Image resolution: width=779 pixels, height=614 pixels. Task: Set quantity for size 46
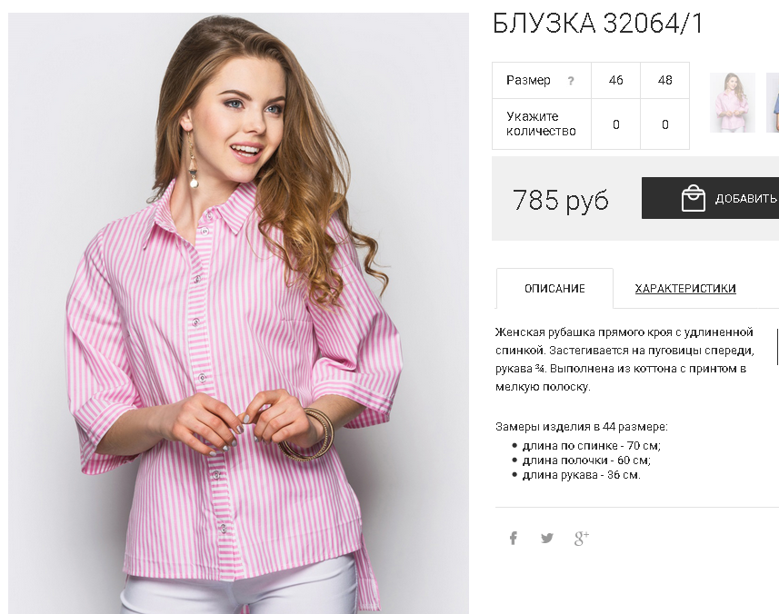click(615, 124)
